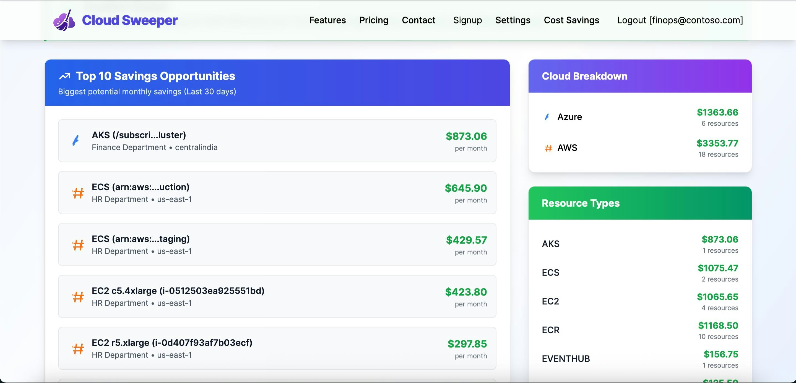Open the ECS (arn:aws:...uction) opportunity

[277, 192]
